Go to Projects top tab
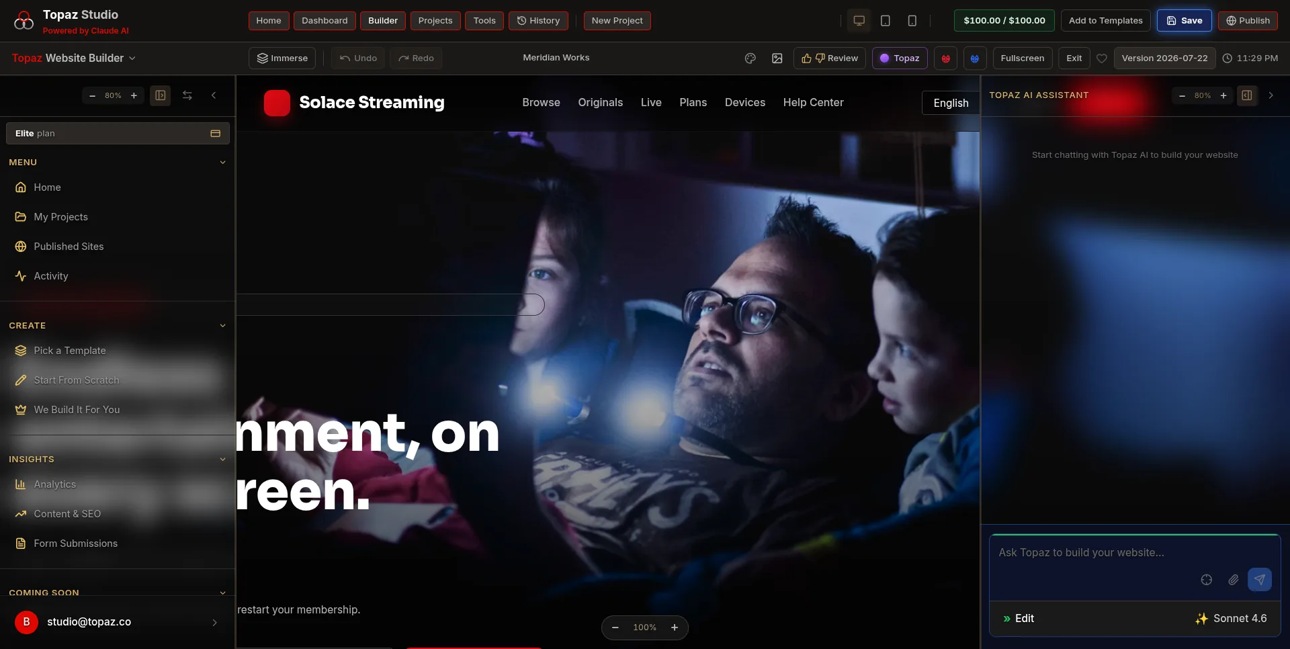 [435, 21]
